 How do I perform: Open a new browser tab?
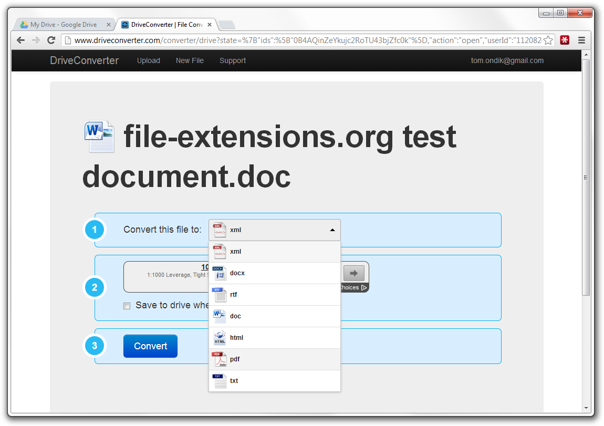(x=227, y=25)
